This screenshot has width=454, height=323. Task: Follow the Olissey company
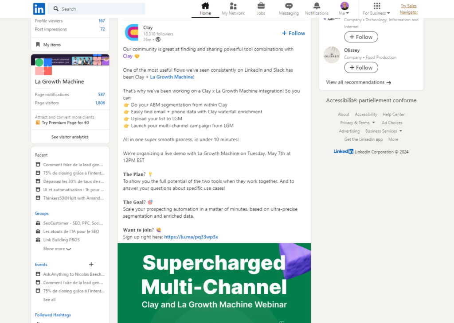[x=361, y=68]
